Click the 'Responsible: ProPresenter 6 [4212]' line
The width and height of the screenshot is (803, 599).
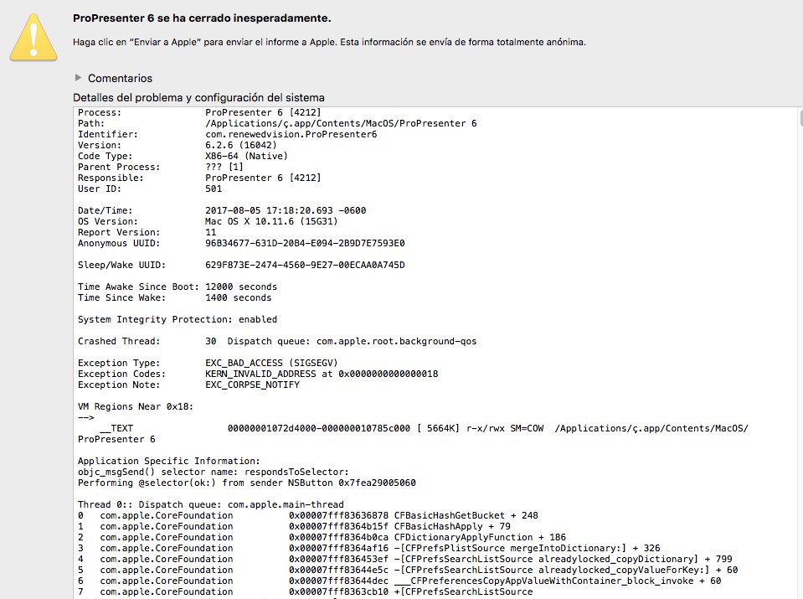[199, 178]
